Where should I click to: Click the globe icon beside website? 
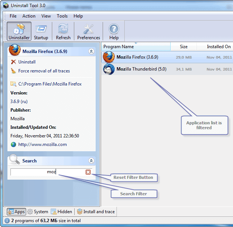tap(13, 144)
